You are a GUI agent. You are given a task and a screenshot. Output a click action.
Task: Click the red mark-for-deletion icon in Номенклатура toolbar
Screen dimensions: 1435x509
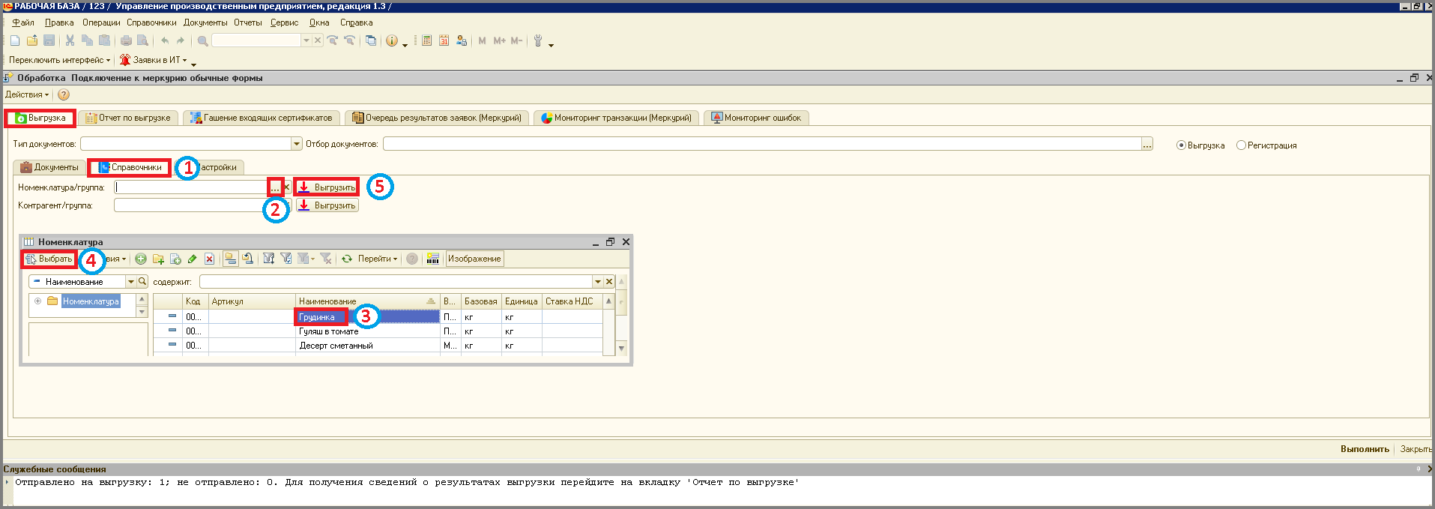[x=210, y=259]
